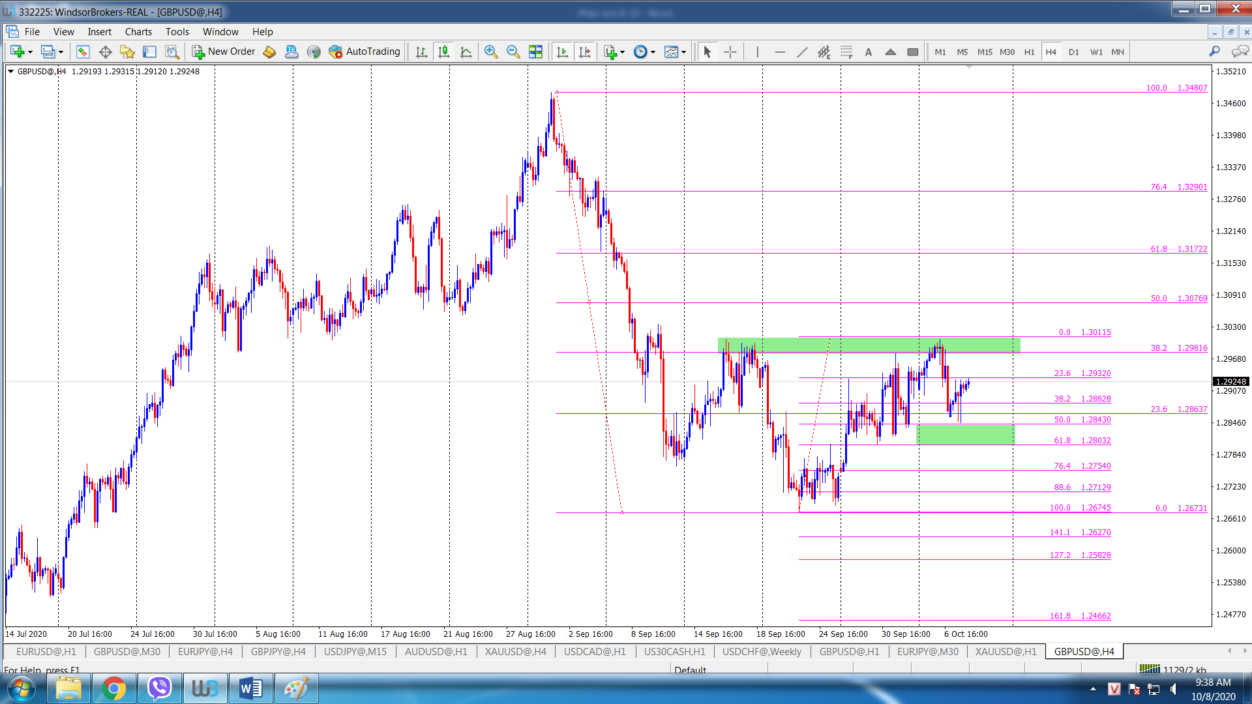Switch to Candlesticks chart view
This screenshot has width=1252, height=704.
[443, 51]
